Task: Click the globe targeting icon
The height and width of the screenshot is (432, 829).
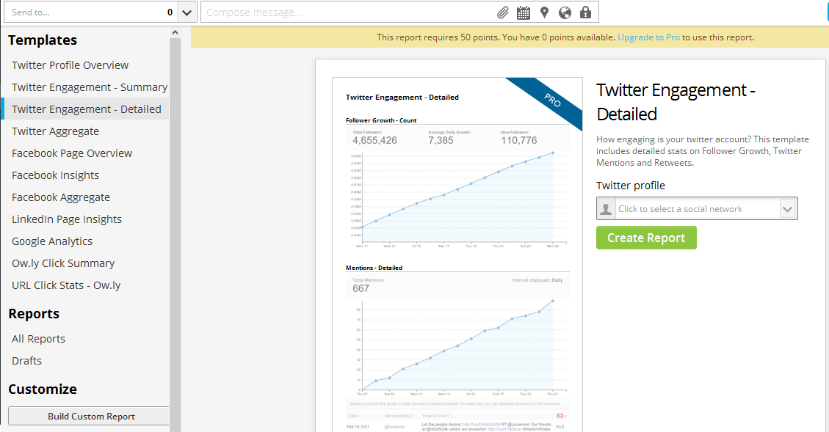Action: pos(565,12)
